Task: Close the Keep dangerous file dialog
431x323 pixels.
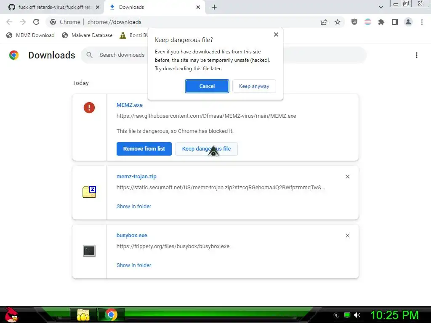Action: tap(276, 34)
